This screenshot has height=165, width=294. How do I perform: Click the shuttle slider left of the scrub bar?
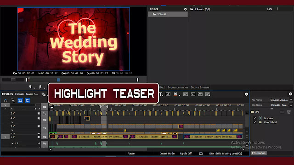13,80
